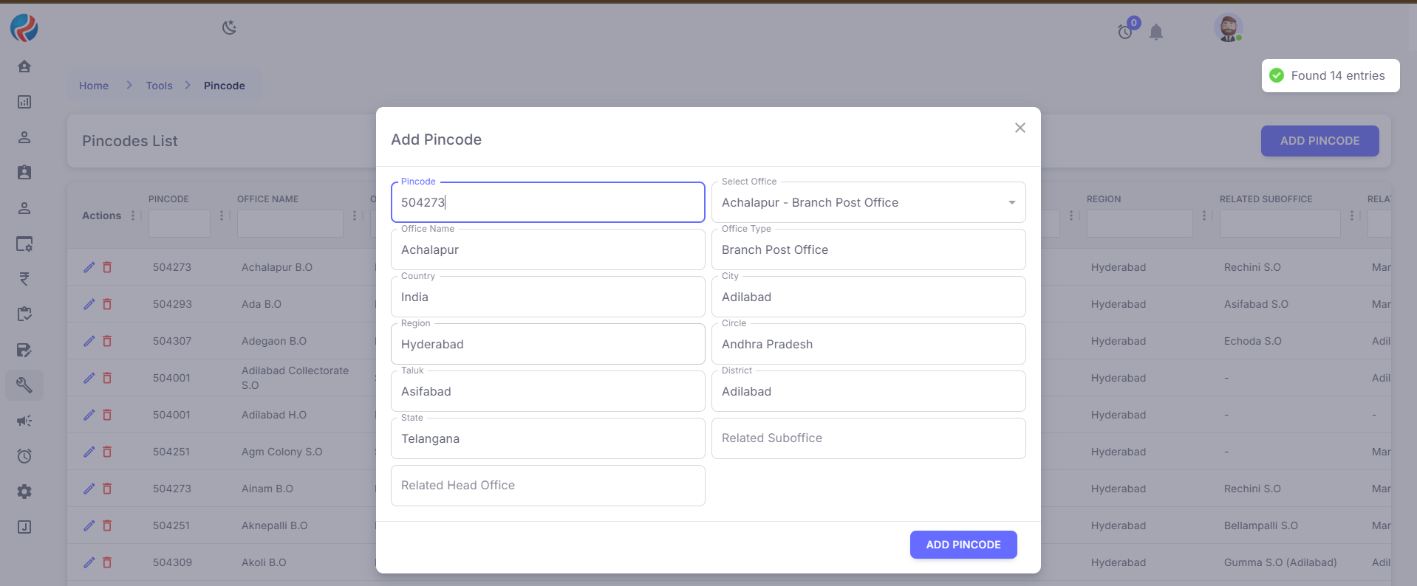Click the Related Suboffice field
This screenshot has width=1417, height=586.
click(x=868, y=438)
